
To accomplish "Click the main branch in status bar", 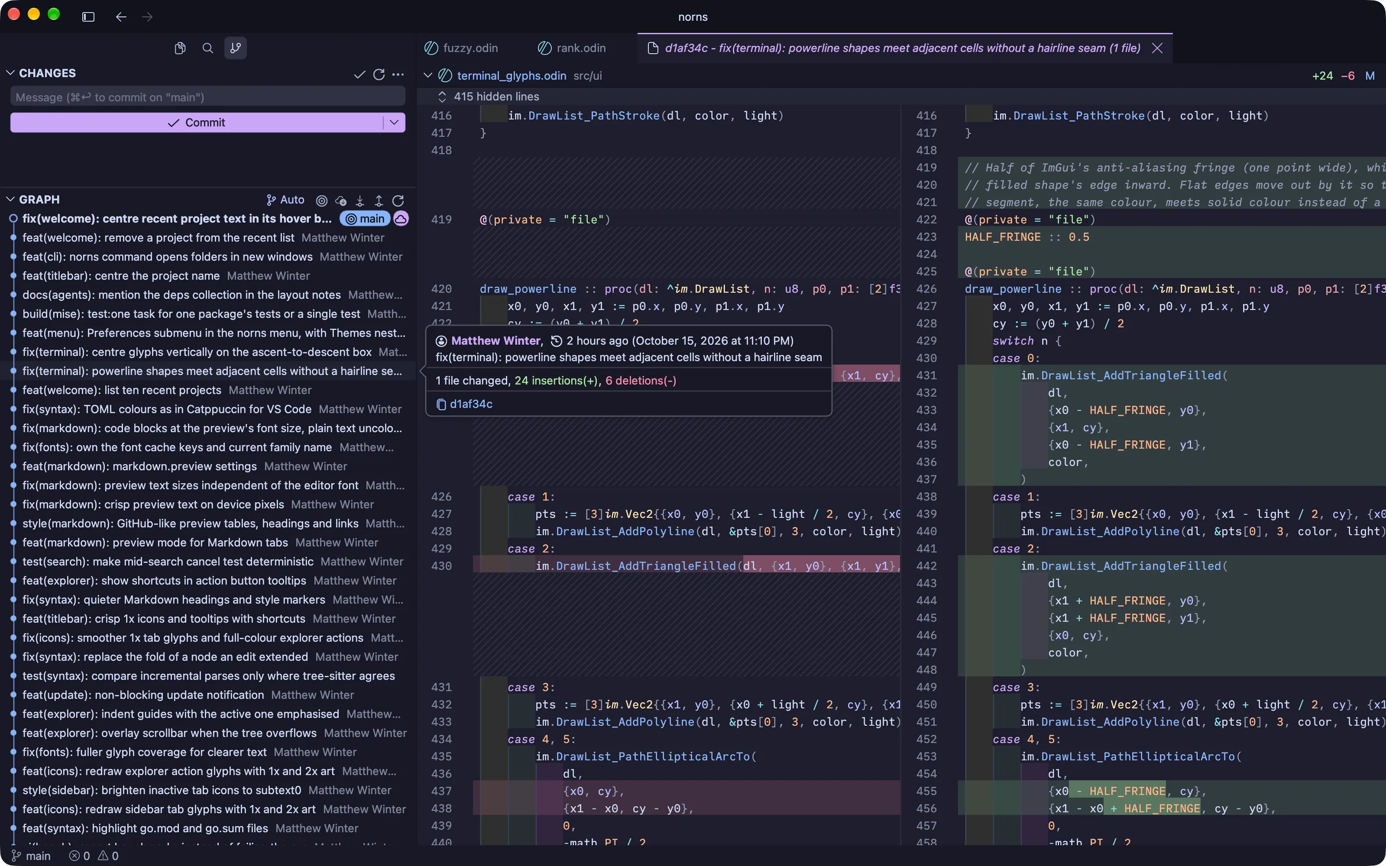I will coord(31,856).
